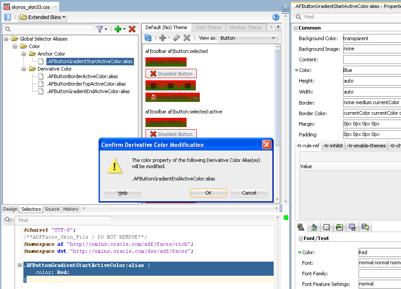401x289 pixels.
Task: Click Disabled Button under af|button:selected
Action: [x=171, y=74]
